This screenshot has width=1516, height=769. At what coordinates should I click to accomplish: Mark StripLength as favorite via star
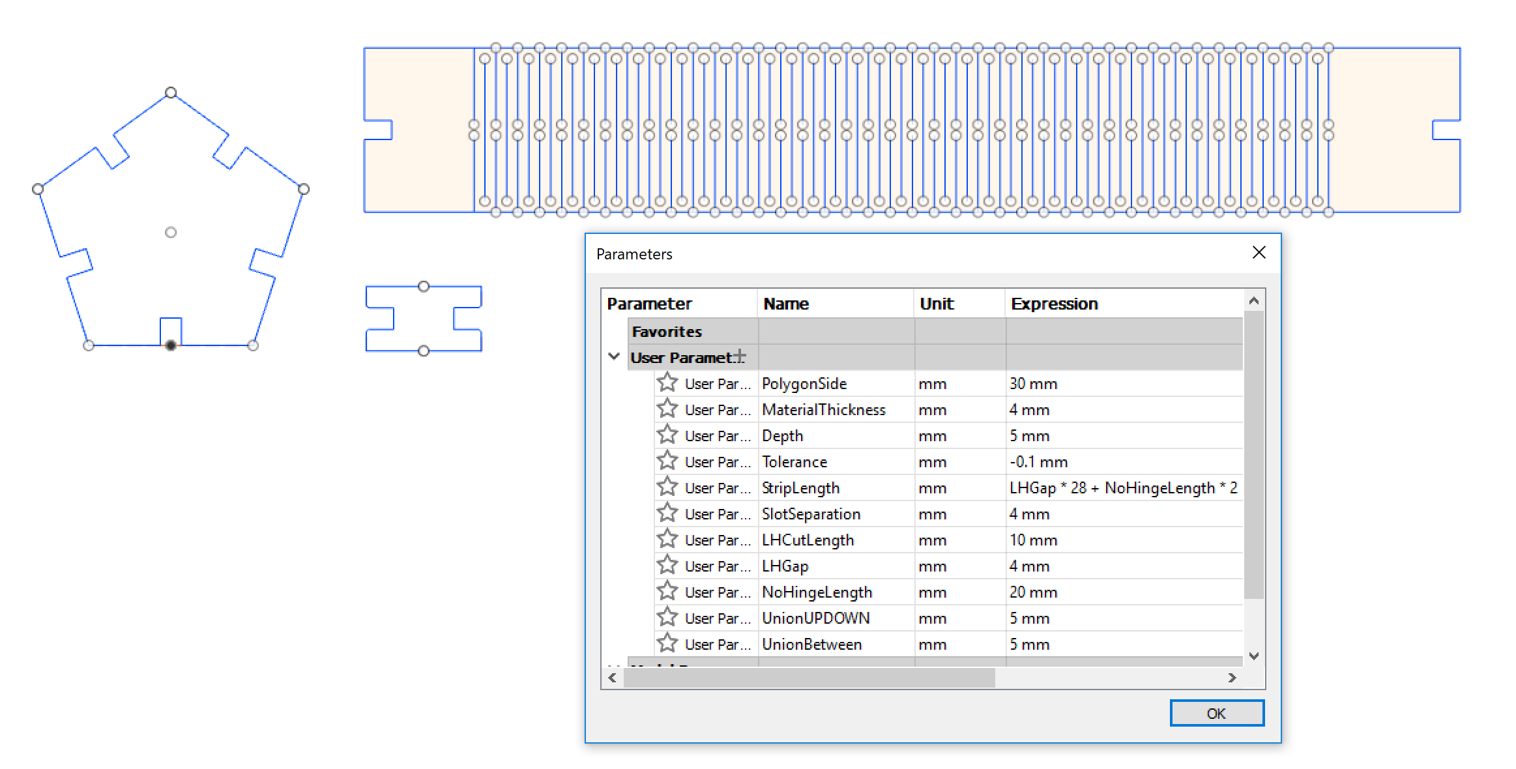point(667,487)
